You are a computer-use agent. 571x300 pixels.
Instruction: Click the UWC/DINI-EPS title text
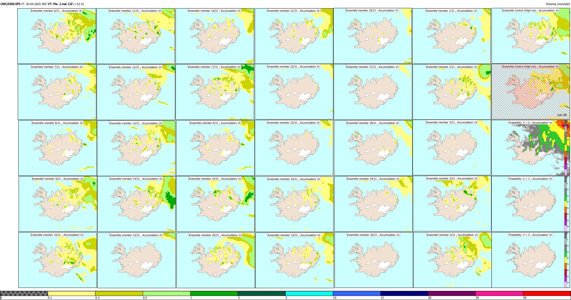(11, 4)
